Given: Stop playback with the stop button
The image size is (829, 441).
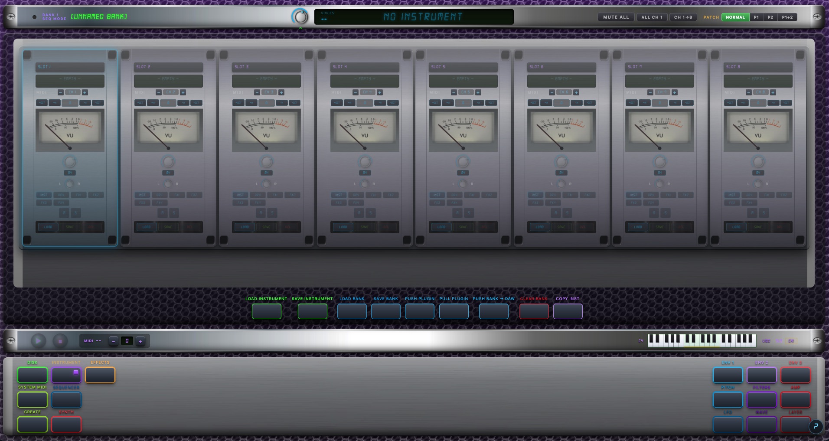Looking at the screenshot, I should point(60,341).
